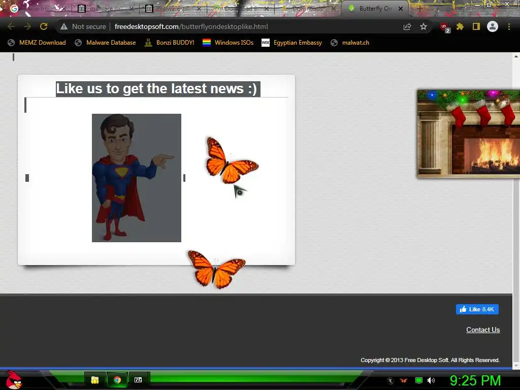Screen dimensions: 520x390
Task: Open the Extensions puzzle menu
Action: click(x=460, y=26)
